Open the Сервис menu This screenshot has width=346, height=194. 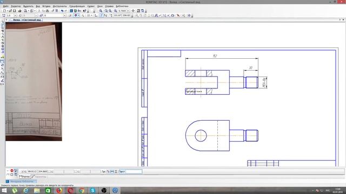(x=91, y=6)
